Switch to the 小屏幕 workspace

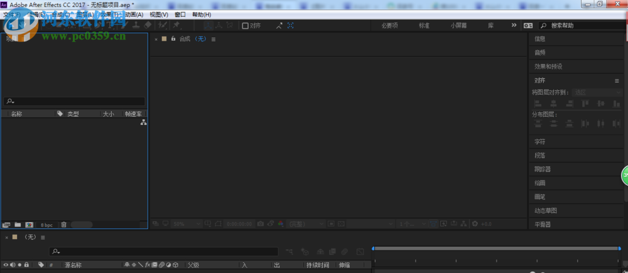458,25
